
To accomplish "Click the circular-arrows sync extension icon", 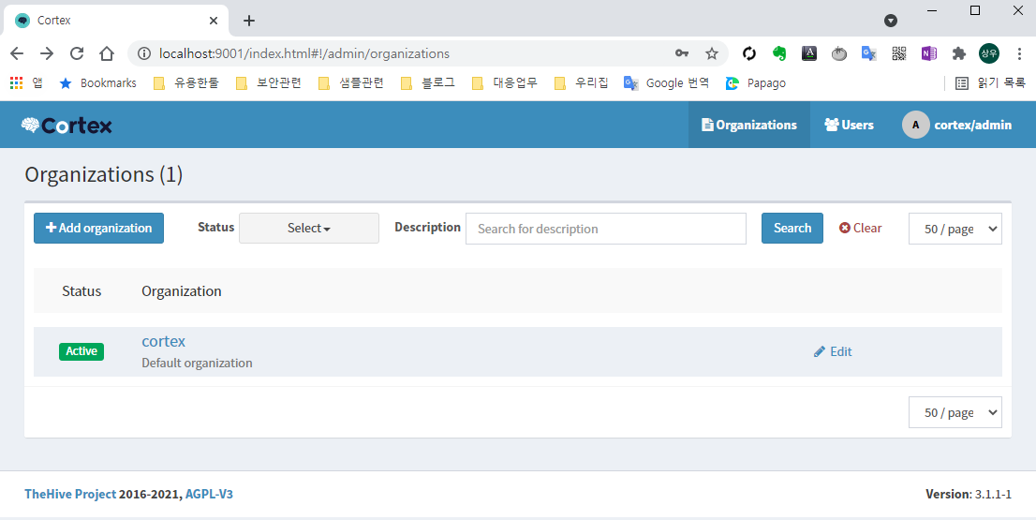I will click(749, 53).
